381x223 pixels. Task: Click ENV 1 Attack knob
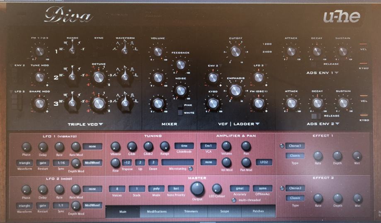click(291, 51)
